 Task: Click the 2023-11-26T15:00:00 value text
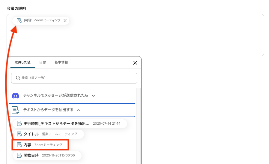pyautogui.click(x=58, y=155)
